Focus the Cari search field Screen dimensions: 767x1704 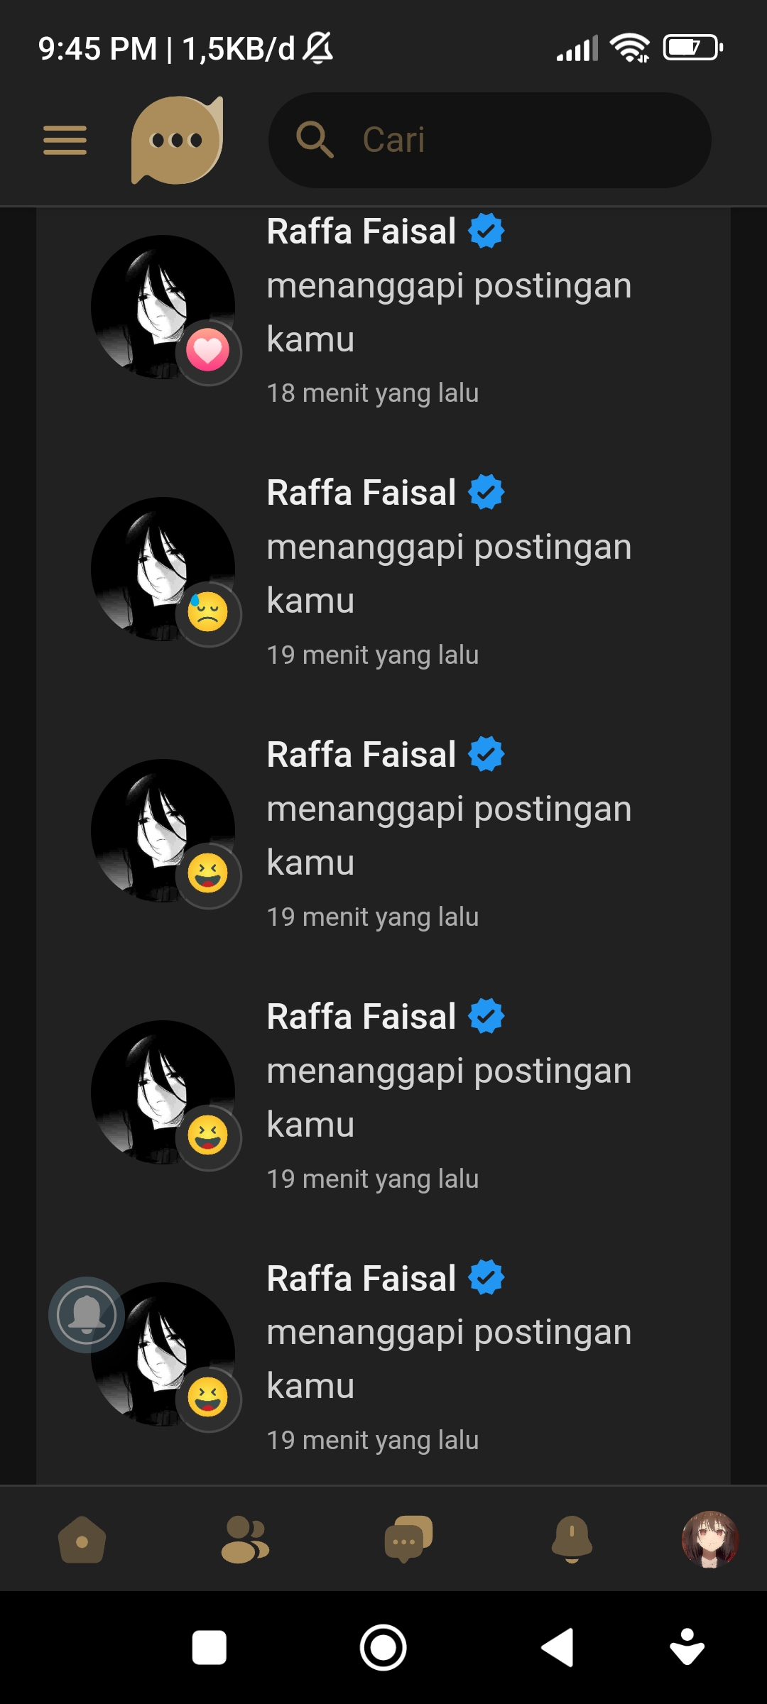coord(489,140)
